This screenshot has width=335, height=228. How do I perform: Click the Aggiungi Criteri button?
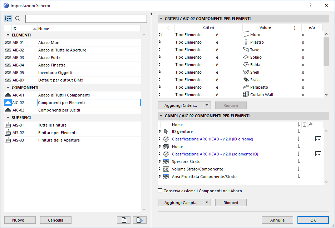pyautogui.click(x=181, y=105)
